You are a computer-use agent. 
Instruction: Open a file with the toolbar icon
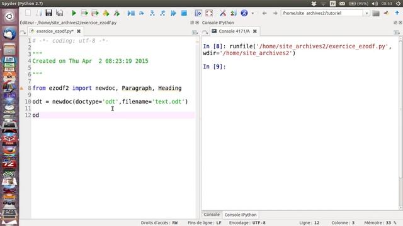(38, 13)
